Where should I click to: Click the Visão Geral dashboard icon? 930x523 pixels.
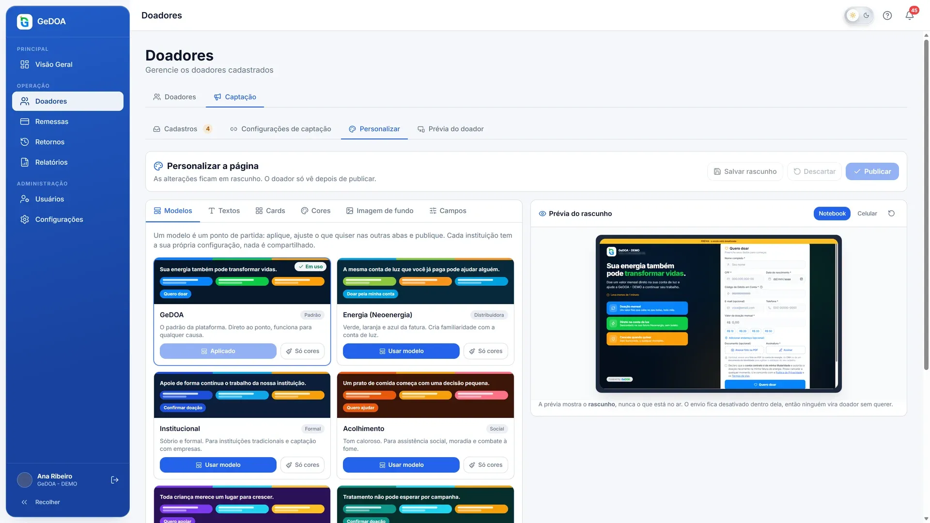coord(25,64)
